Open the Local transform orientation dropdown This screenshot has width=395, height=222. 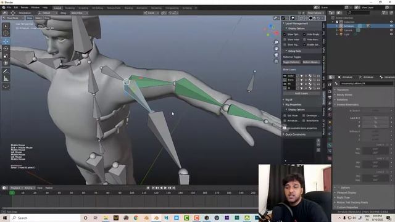pyautogui.click(x=151, y=13)
